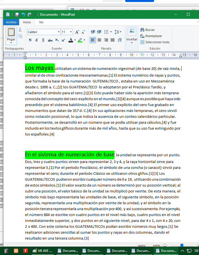
Task: Open the paragraph settings dialog icon
Action: click(120, 40)
